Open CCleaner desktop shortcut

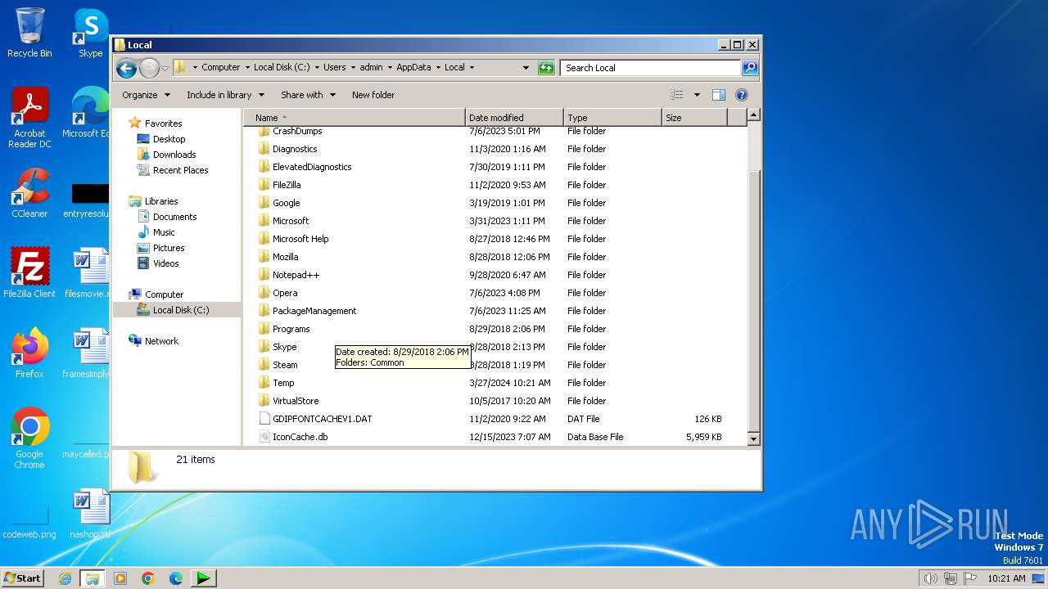(29, 193)
